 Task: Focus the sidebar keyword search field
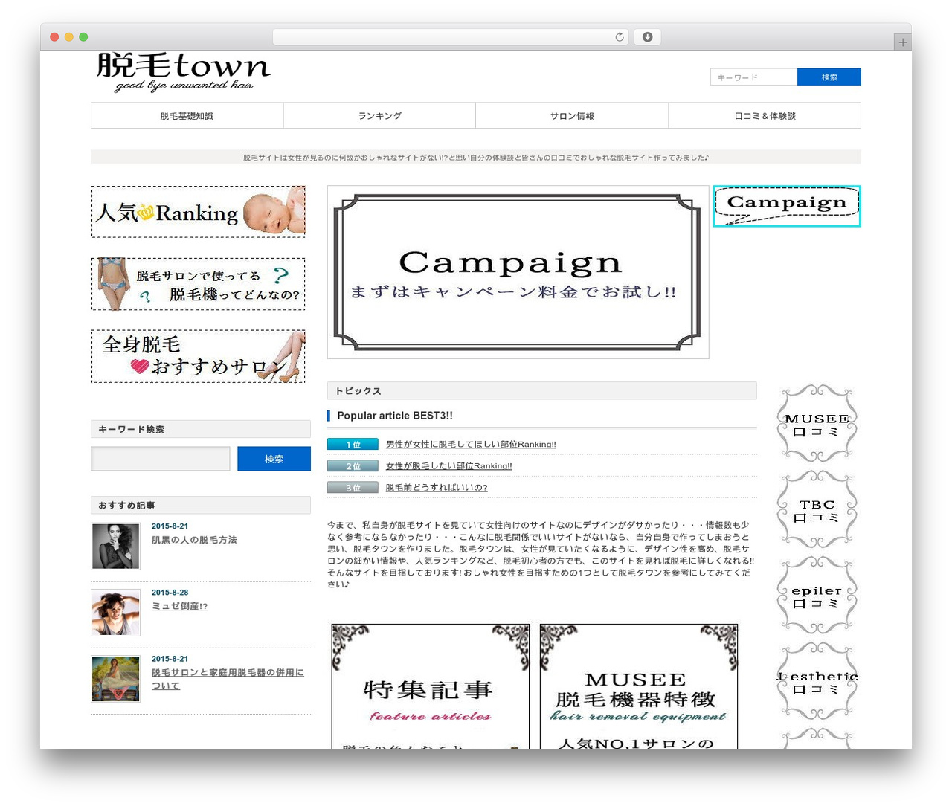click(x=161, y=459)
